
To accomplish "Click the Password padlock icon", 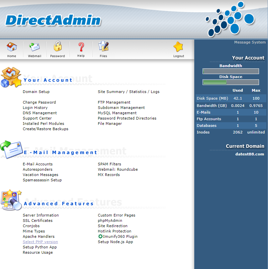I will tap(58, 47).
